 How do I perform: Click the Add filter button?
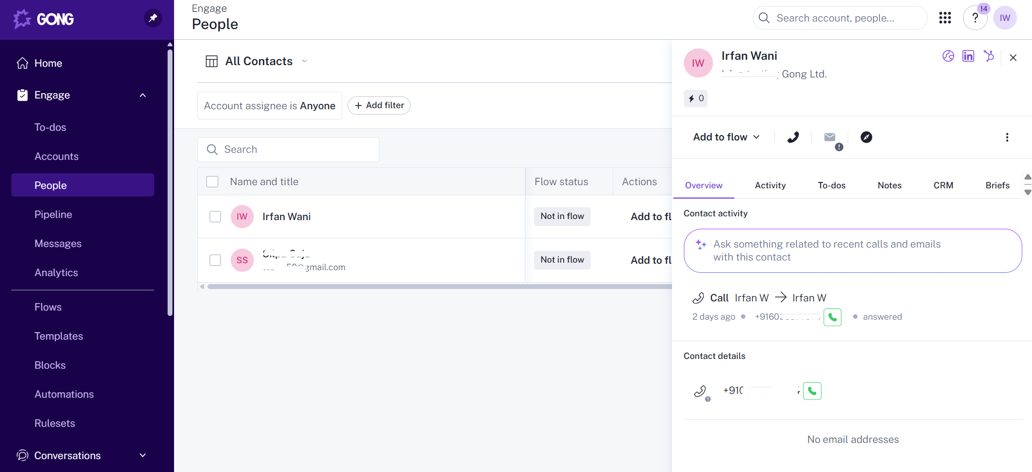pyautogui.click(x=379, y=105)
